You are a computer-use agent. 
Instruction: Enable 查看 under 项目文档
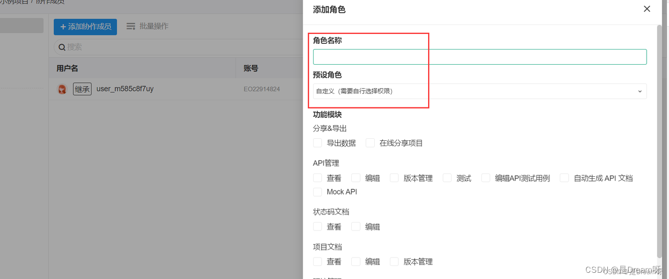pyautogui.click(x=317, y=261)
